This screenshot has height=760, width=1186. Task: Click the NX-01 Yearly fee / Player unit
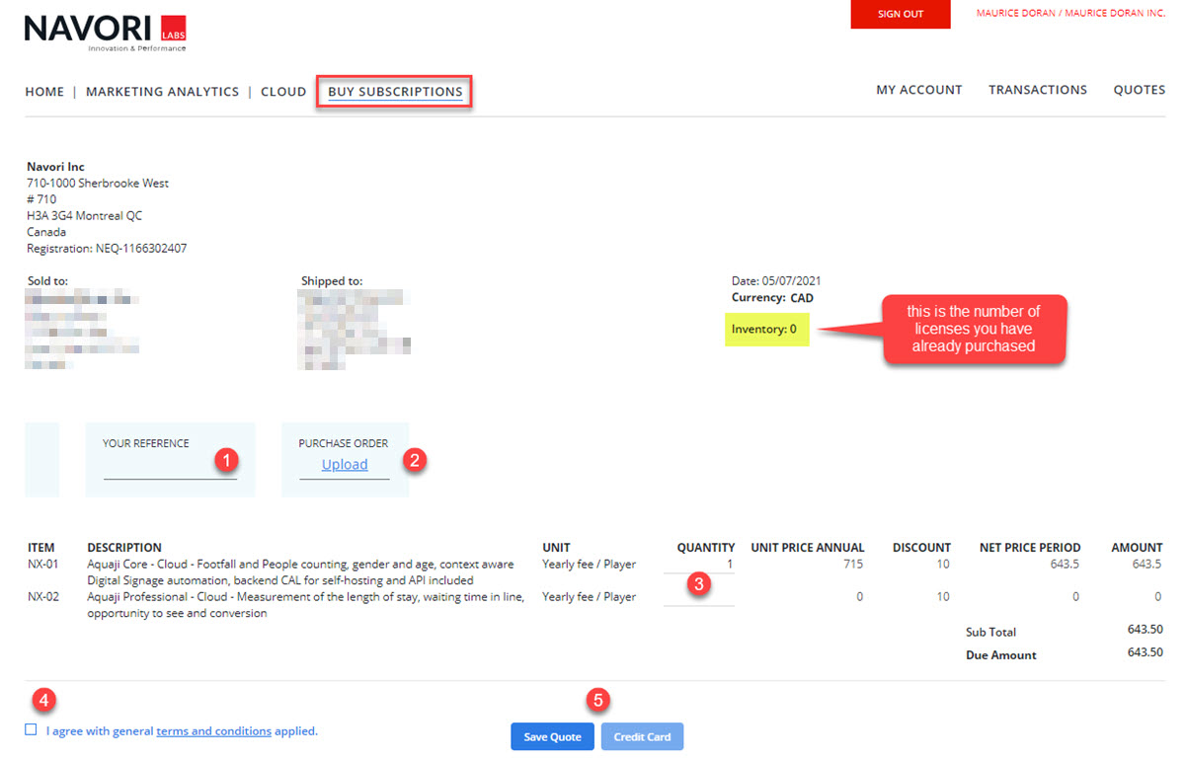(x=590, y=565)
